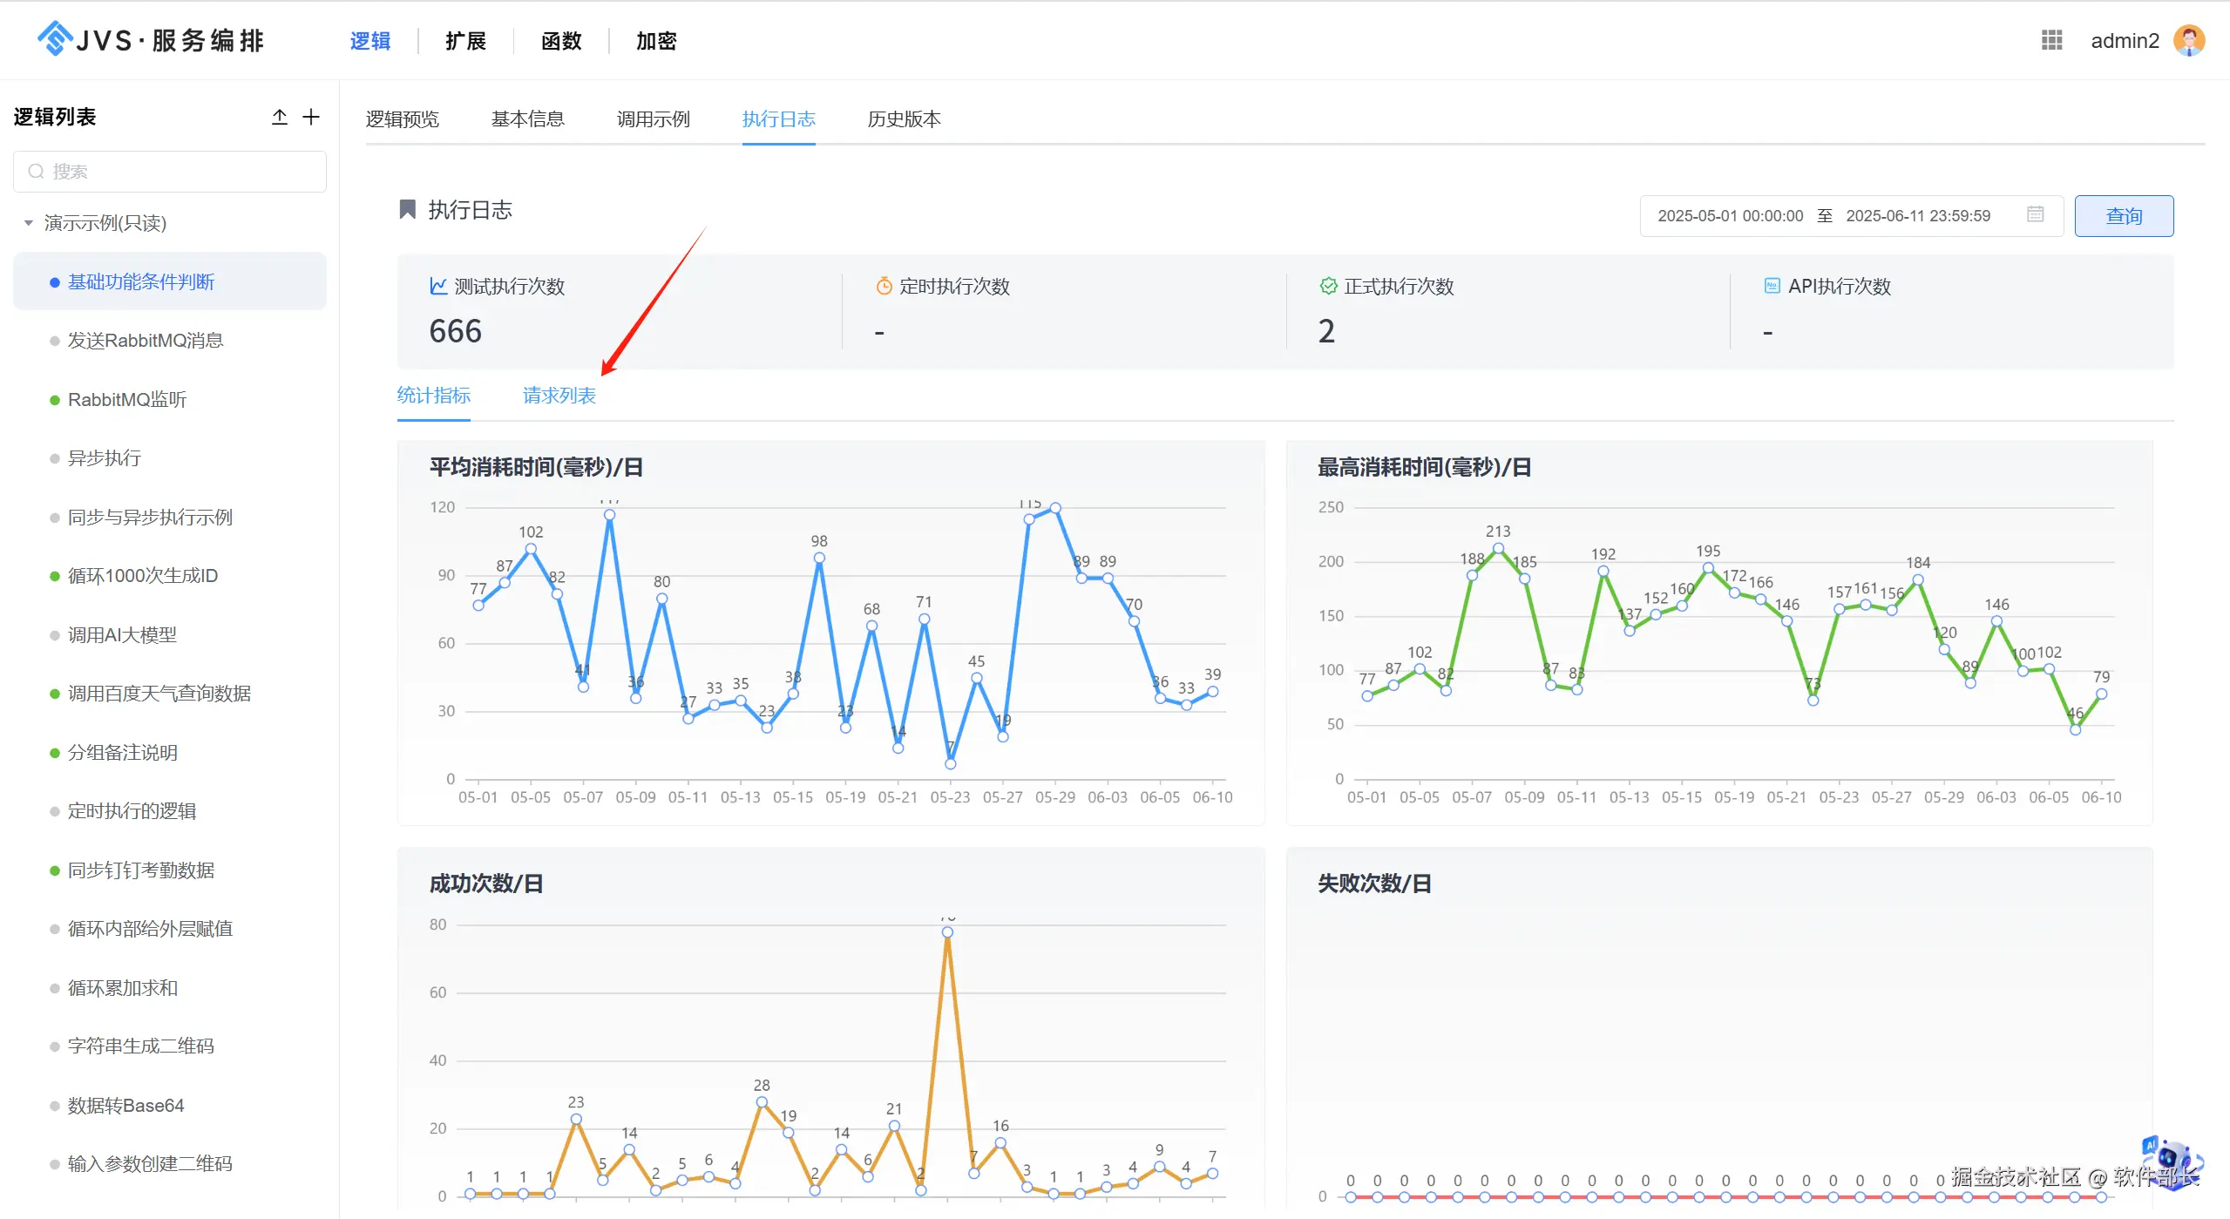Screen dimensions: 2230x1219
Task: Select the 函数 top menu item
Action: [560, 41]
